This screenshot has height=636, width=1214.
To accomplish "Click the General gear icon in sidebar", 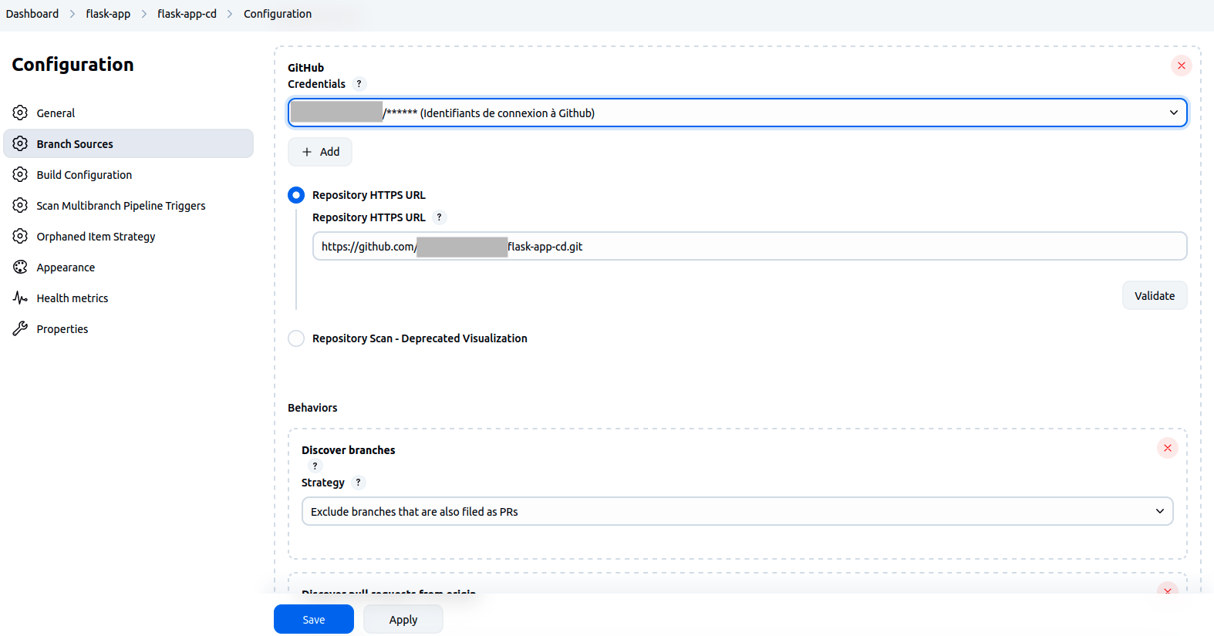I will click(x=20, y=113).
